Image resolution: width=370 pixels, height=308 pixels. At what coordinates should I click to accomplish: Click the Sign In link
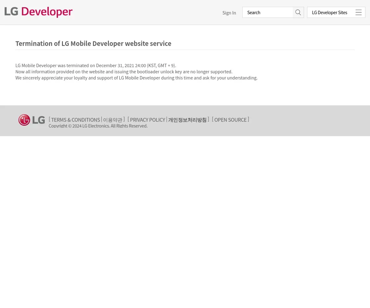(229, 13)
